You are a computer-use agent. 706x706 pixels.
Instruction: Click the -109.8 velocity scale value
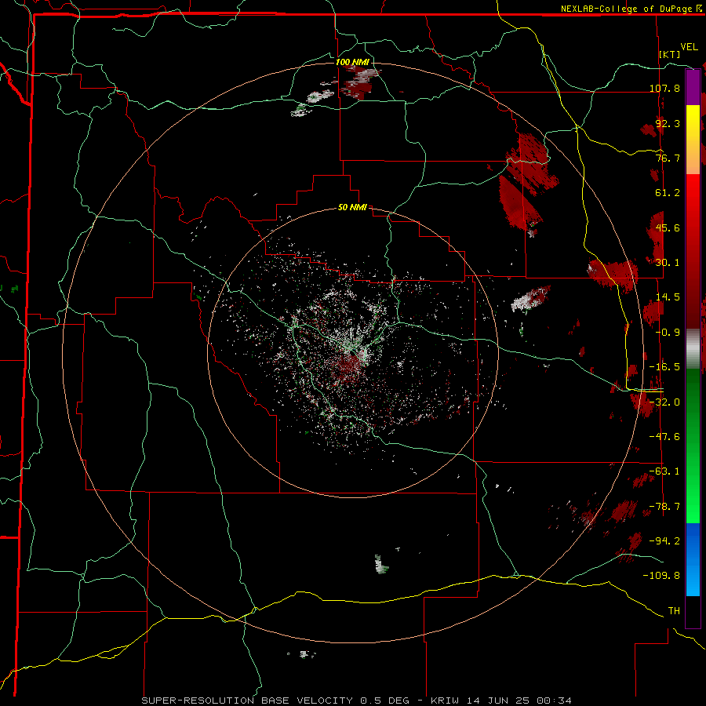tap(661, 576)
